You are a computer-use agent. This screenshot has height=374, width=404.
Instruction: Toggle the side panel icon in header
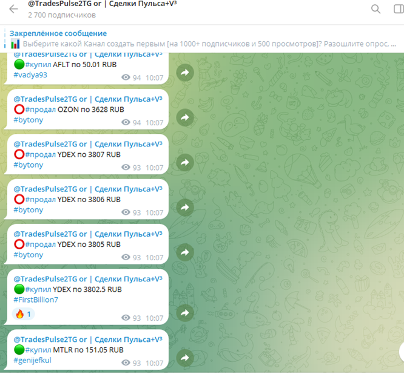click(x=399, y=9)
